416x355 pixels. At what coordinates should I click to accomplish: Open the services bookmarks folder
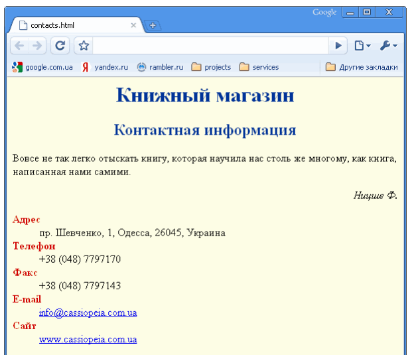pyautogui.click(x=259, y=67)
